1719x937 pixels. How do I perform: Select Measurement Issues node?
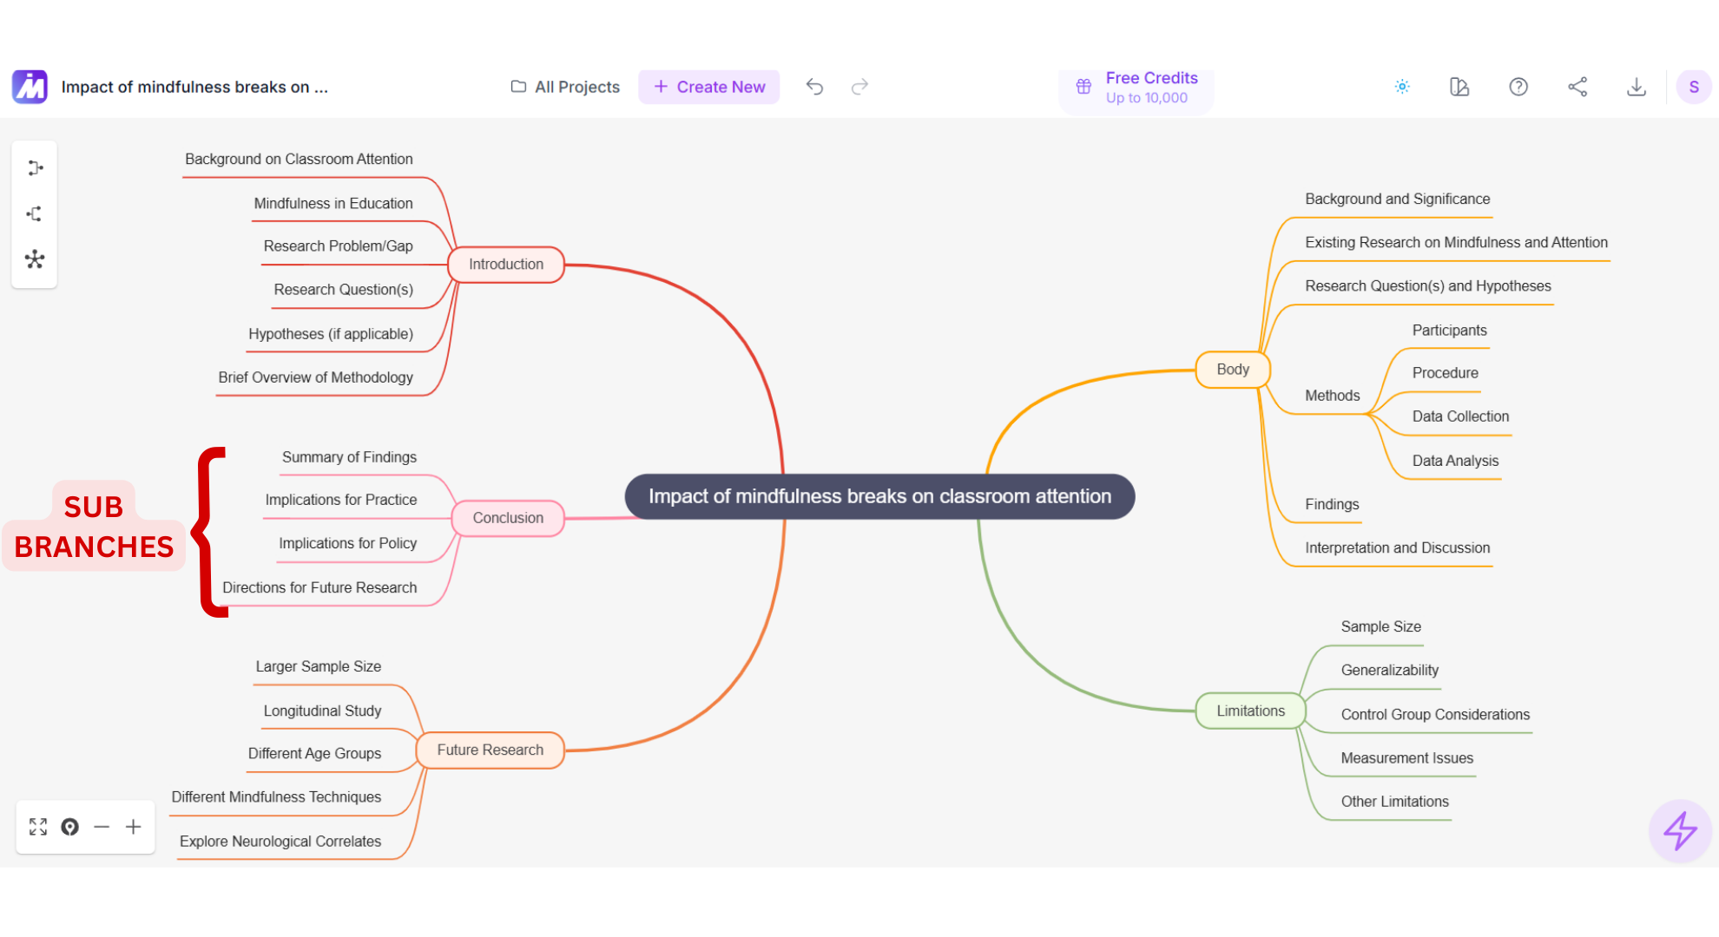point(1407,758)
